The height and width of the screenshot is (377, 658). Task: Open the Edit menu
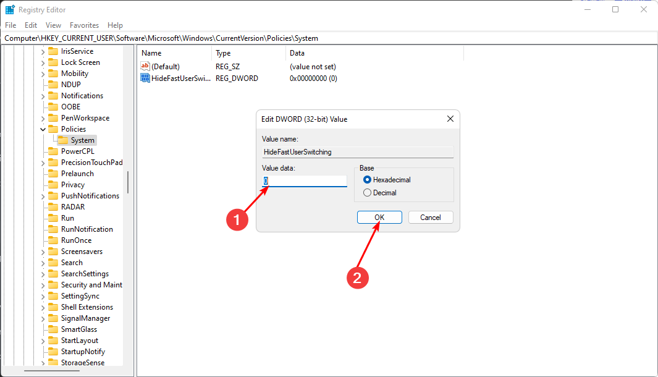31,25
